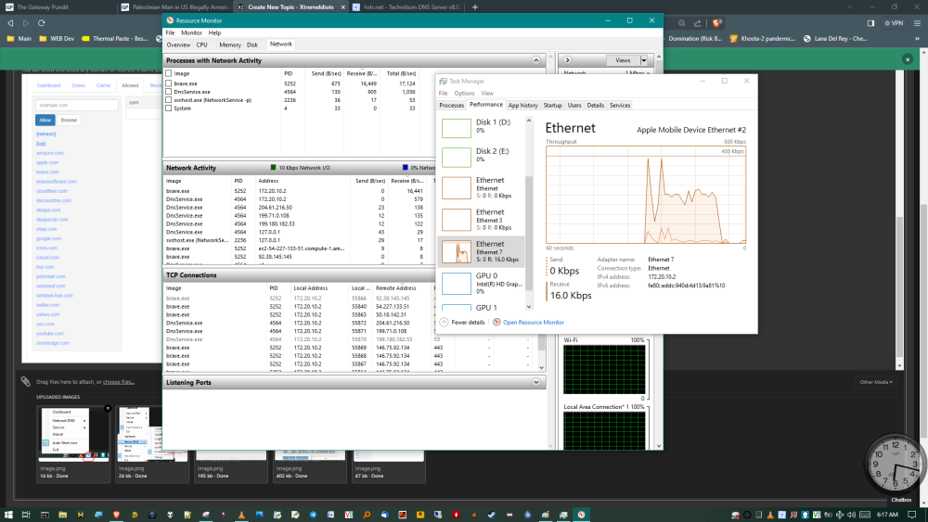The image size is (928, 522).
Task: Switch to the Memory tab
Action: [x=230, y=45]
